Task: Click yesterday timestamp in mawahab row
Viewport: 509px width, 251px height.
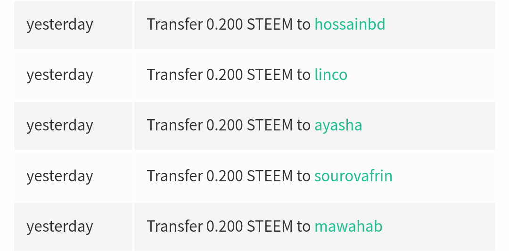Action: click(x=60, y=227)
